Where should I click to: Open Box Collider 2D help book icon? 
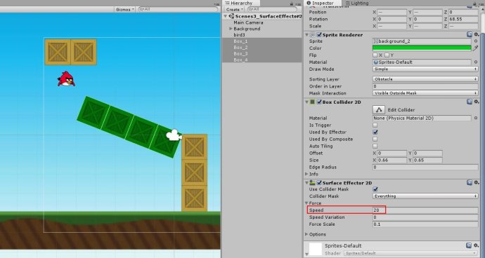click(470, 102)
